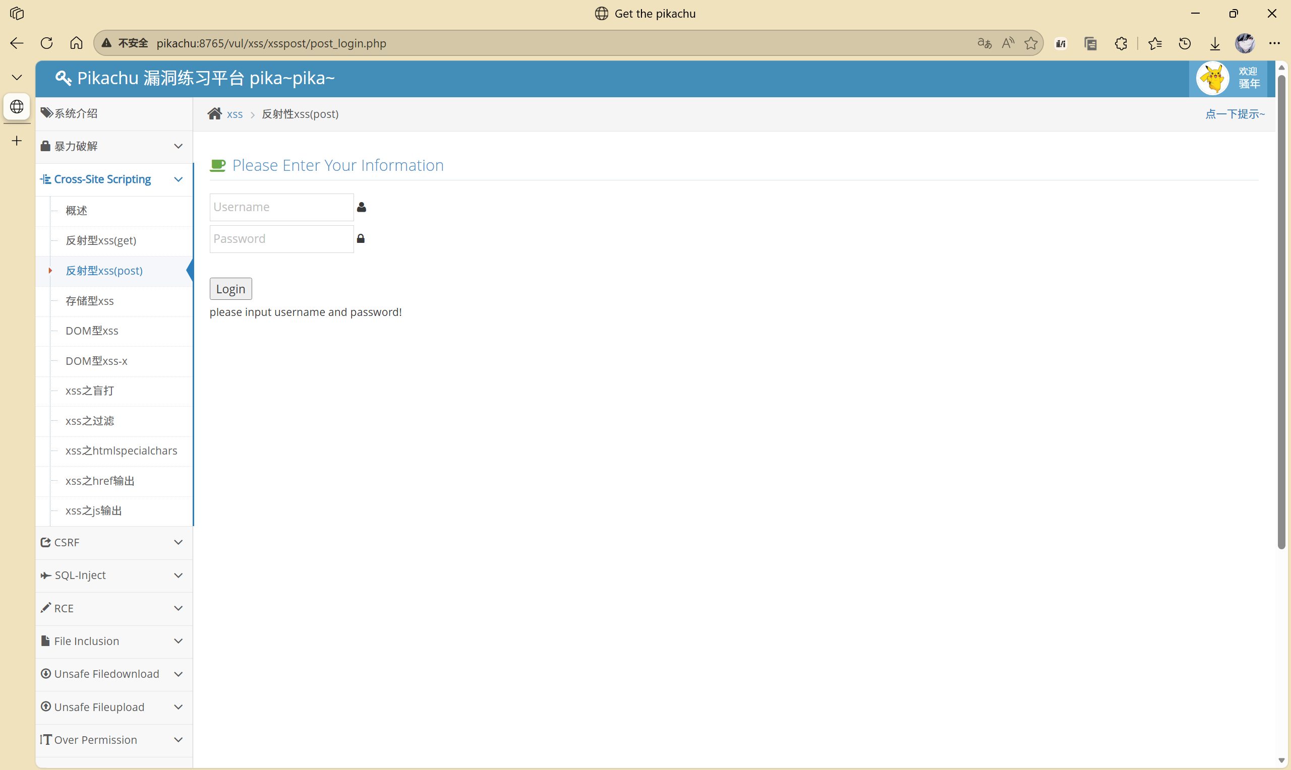Collapse the Cross-Site Scripting section
This screenshot has height=770, width=1291.
pyautogui.click(x=178, y=179)
